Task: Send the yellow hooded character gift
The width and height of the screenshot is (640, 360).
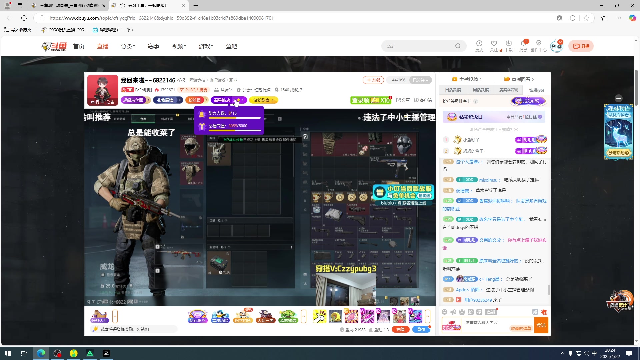Action: tap(335, 316)
